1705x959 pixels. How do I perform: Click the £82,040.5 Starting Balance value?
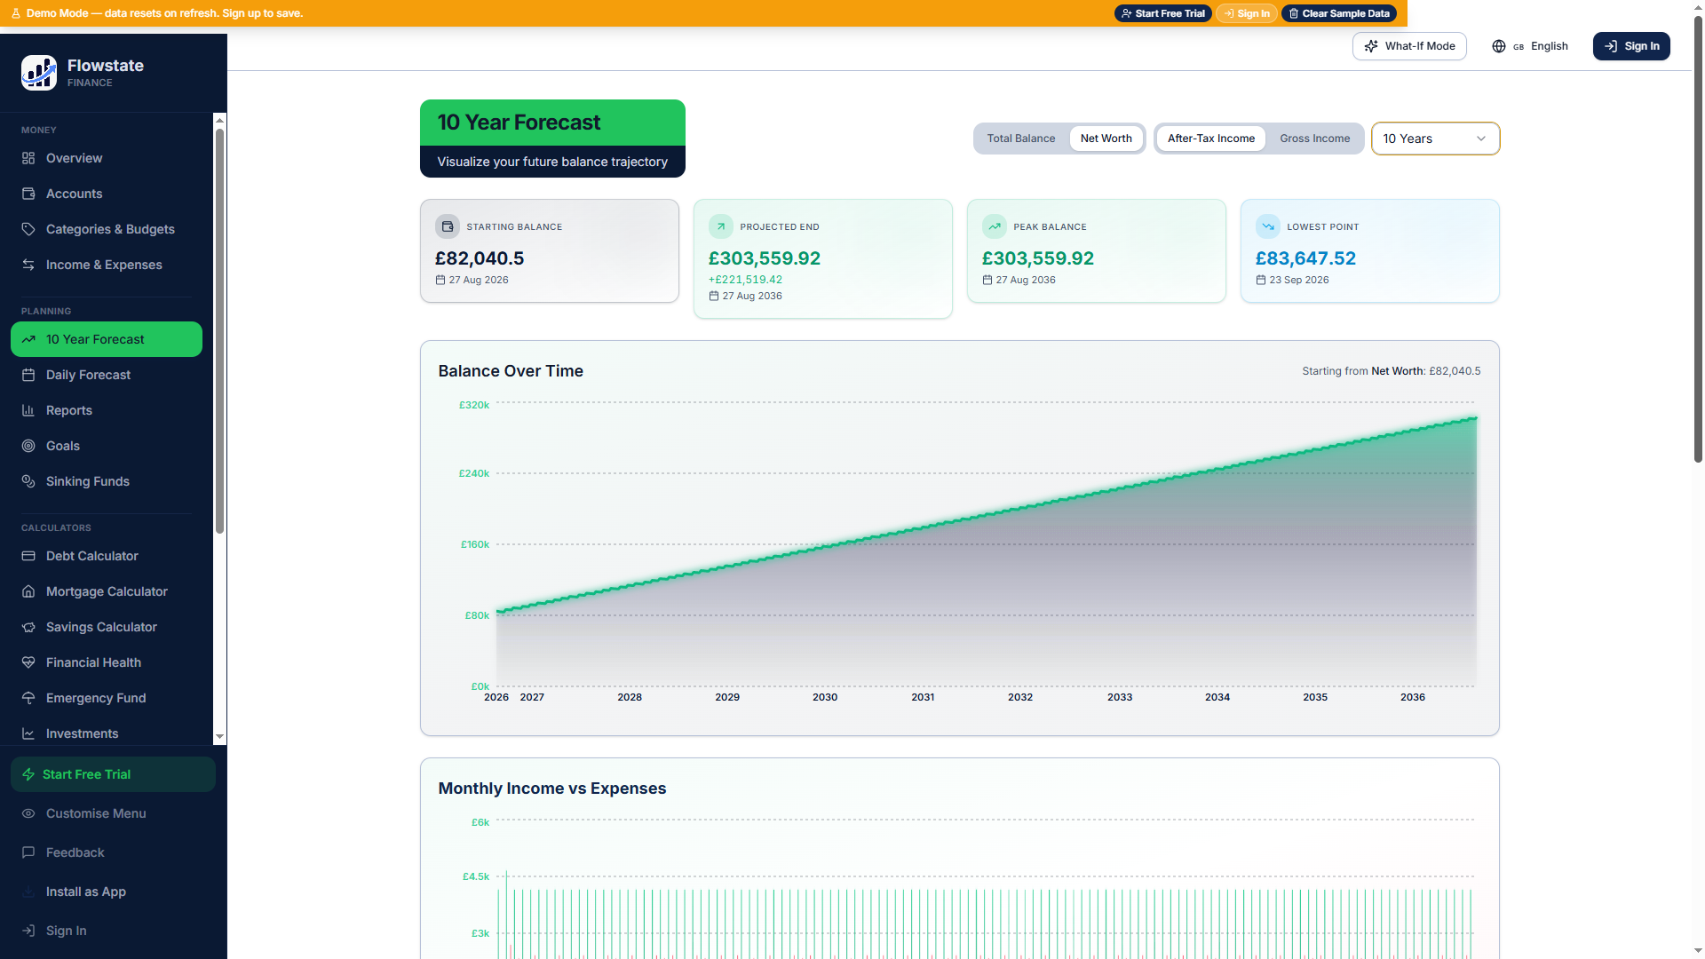[480, 258]
